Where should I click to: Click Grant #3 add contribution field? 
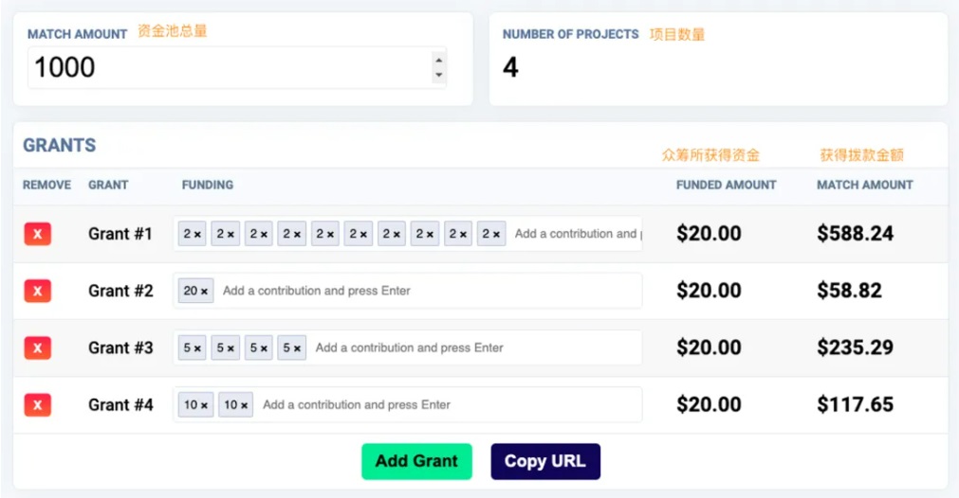click(474, 347)
